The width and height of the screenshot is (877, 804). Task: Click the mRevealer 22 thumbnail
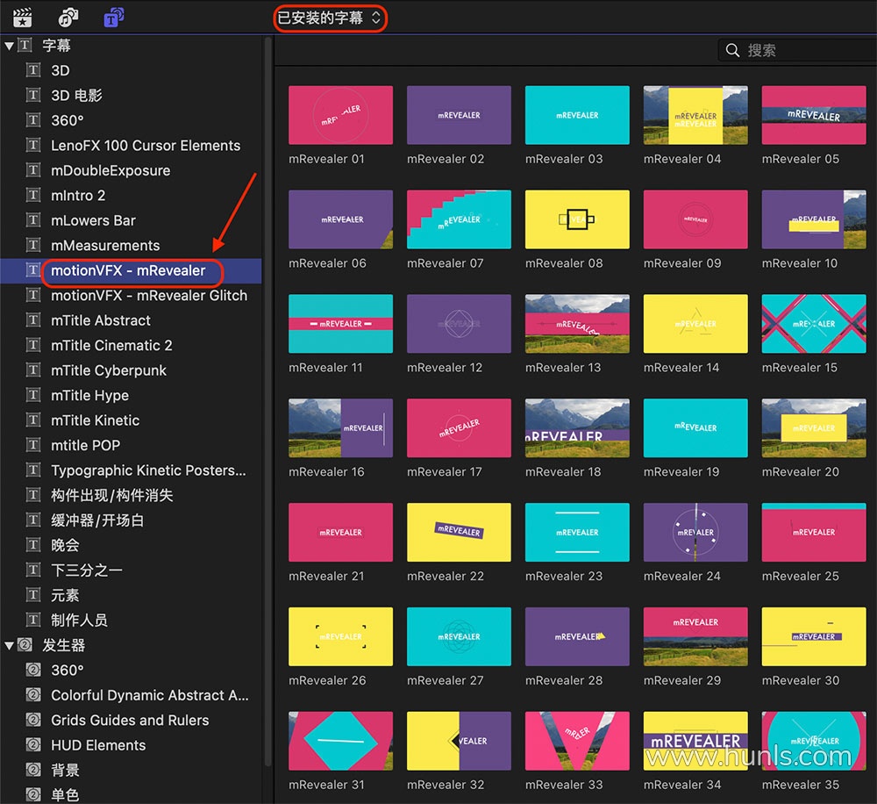[x=459, y=533]
